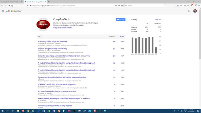Open Excel from the taskbar

[x=48, y=111]
